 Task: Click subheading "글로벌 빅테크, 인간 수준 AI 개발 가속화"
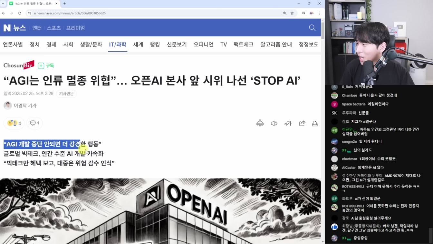[x=53, y=154]
